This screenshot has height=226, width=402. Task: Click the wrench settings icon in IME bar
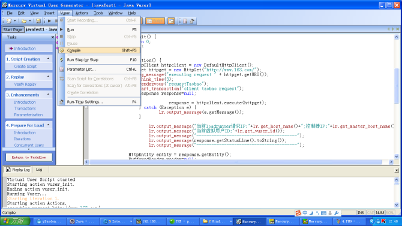click(337, 213)
